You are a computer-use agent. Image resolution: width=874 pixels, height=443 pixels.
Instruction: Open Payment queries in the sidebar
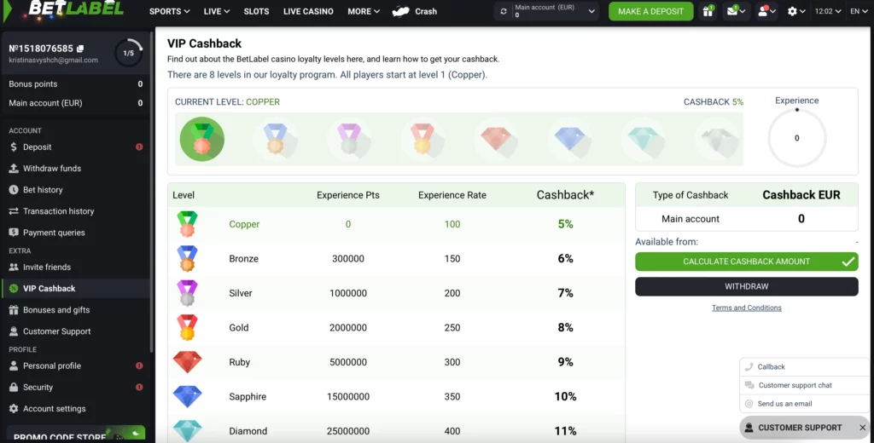[76, 233]
